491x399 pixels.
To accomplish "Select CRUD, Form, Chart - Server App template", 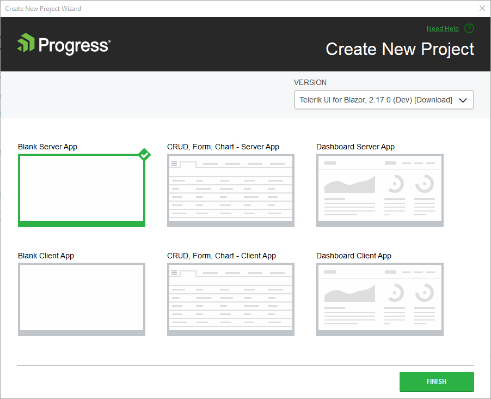I will pyautogui.click(x=230, y=190).
